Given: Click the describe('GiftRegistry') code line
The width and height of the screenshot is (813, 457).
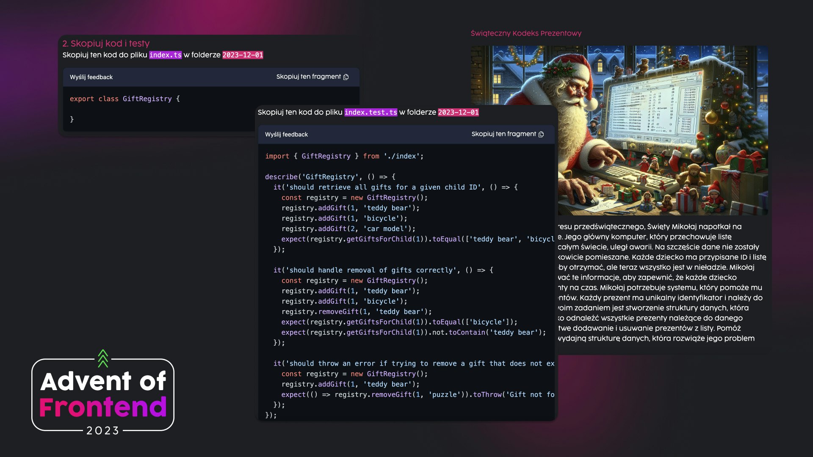Looking at the screenshot, I should [x=330, y=177].
